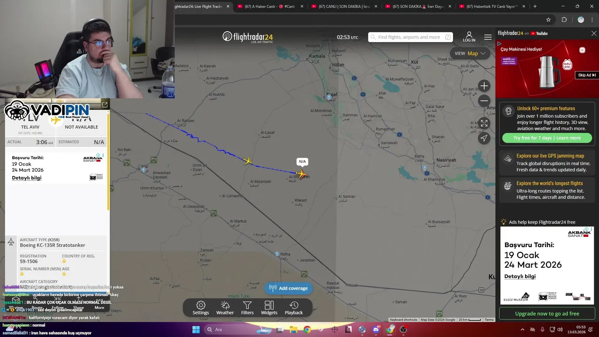Expand the VIEW Map dropdown
Viewport: 599px width, 337px height.
click(x=470, y=53)
